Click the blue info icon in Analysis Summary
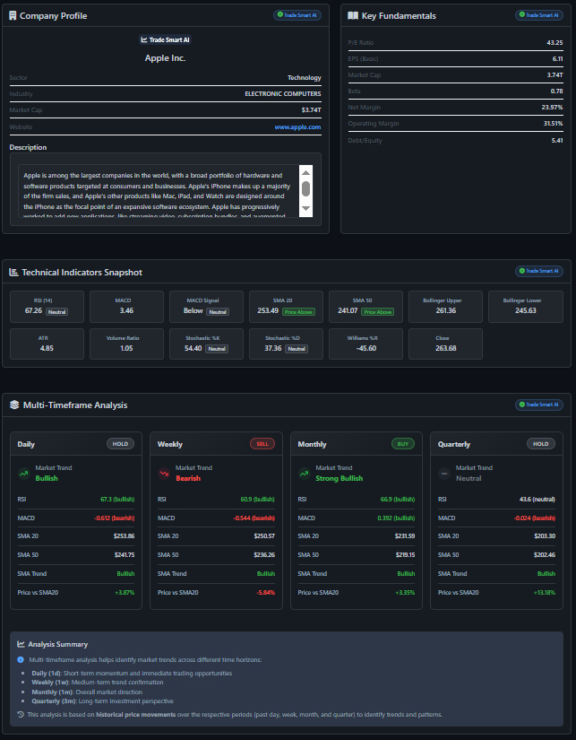 point(21,659)
